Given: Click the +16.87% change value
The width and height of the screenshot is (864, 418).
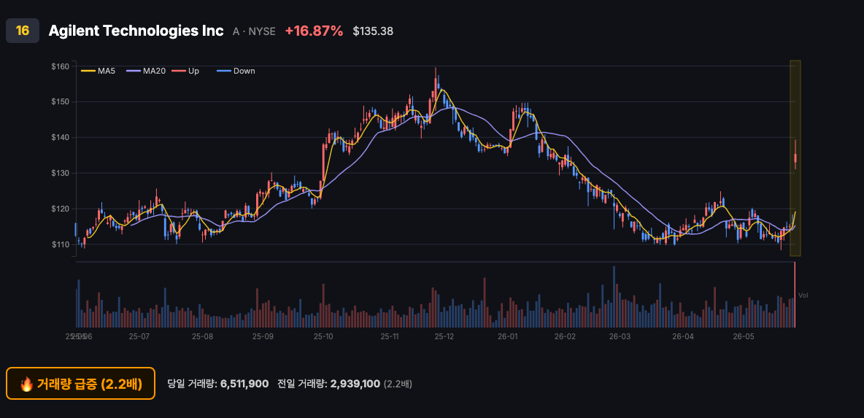Looking at the screenshot, I should click(x=314, y=31).
